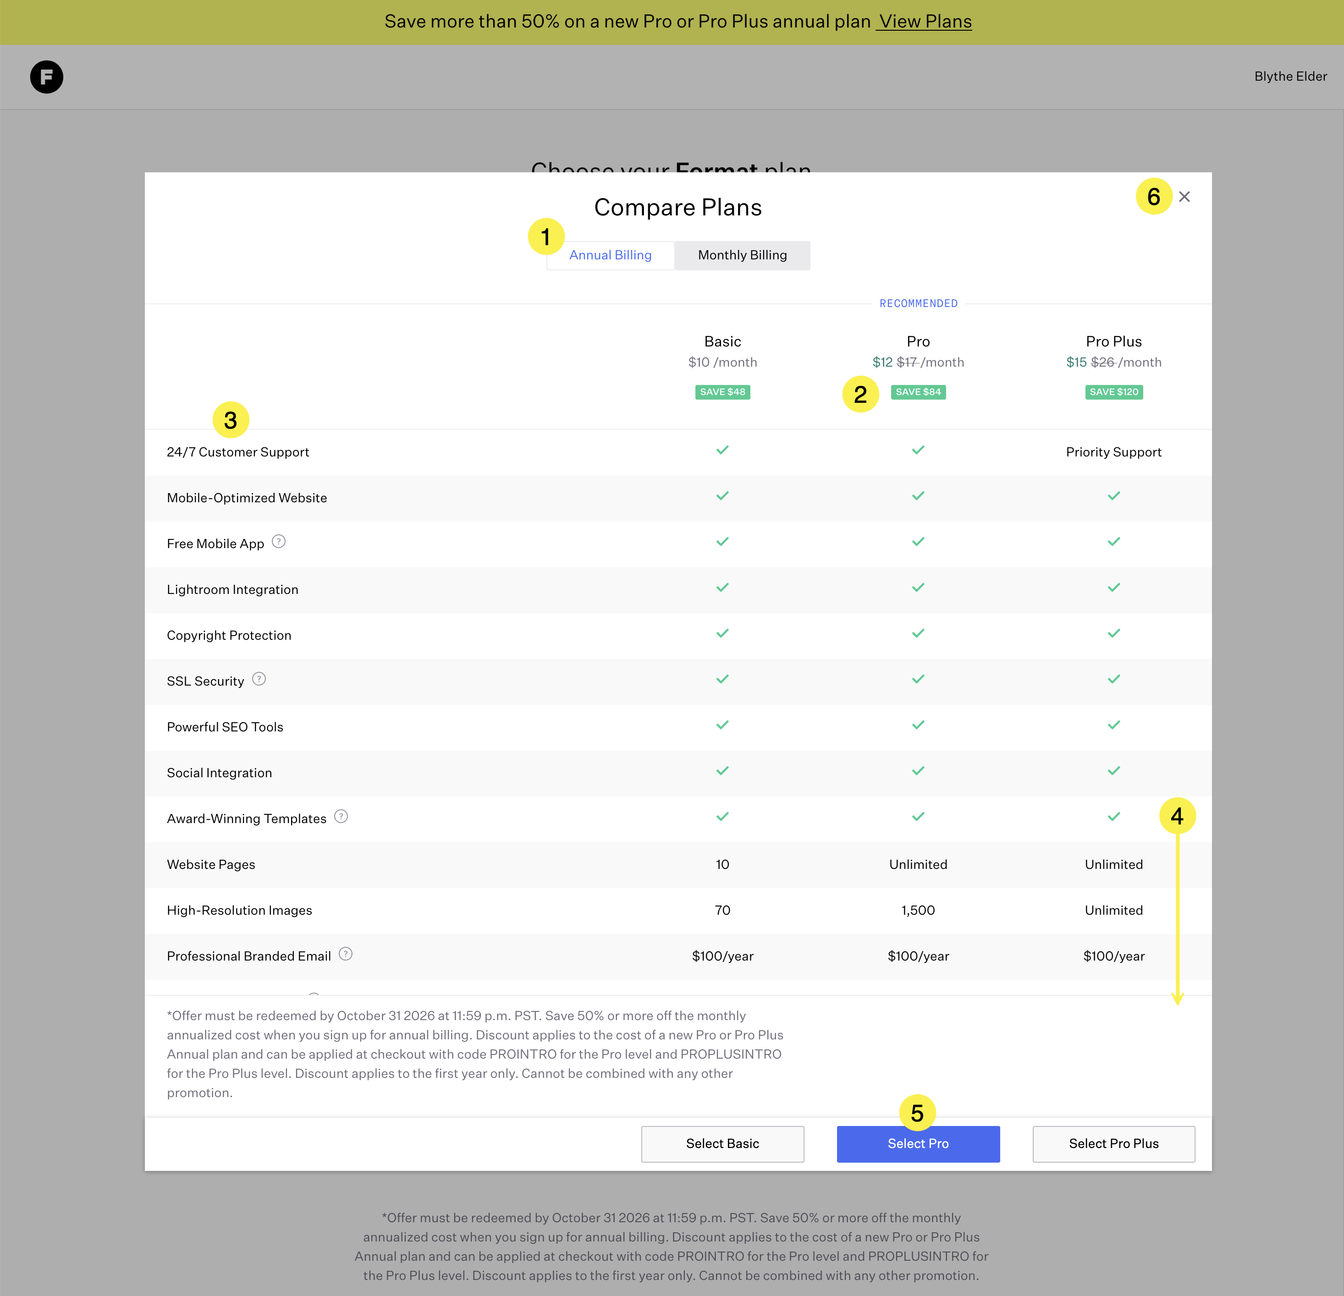The height and width of the screenshot is (1296, 1344).
Task: Show the Free Mobile App help tooltip
Action: [278, 542]
